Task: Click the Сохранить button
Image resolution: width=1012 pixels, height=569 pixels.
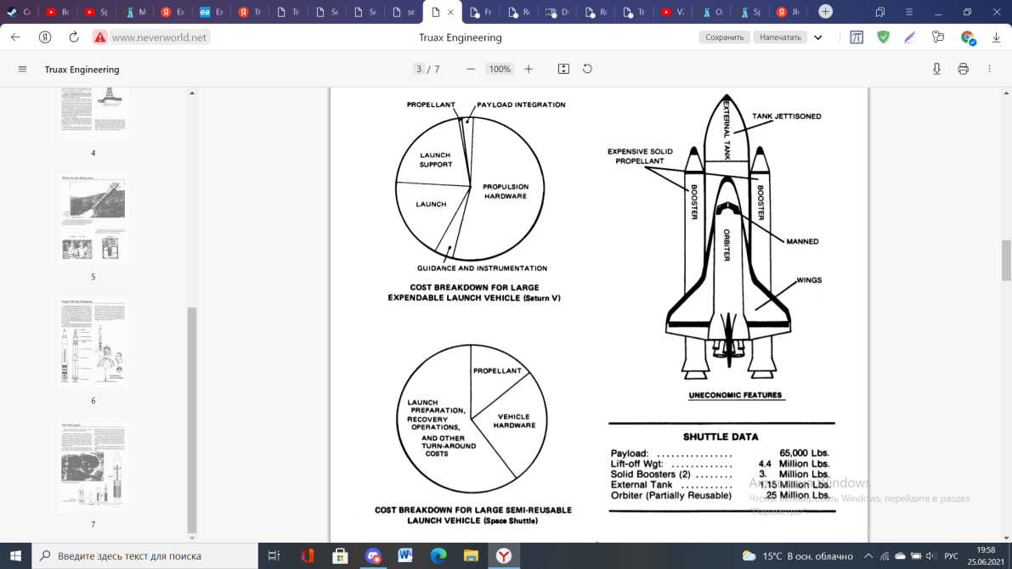Action: pos(724,37)
